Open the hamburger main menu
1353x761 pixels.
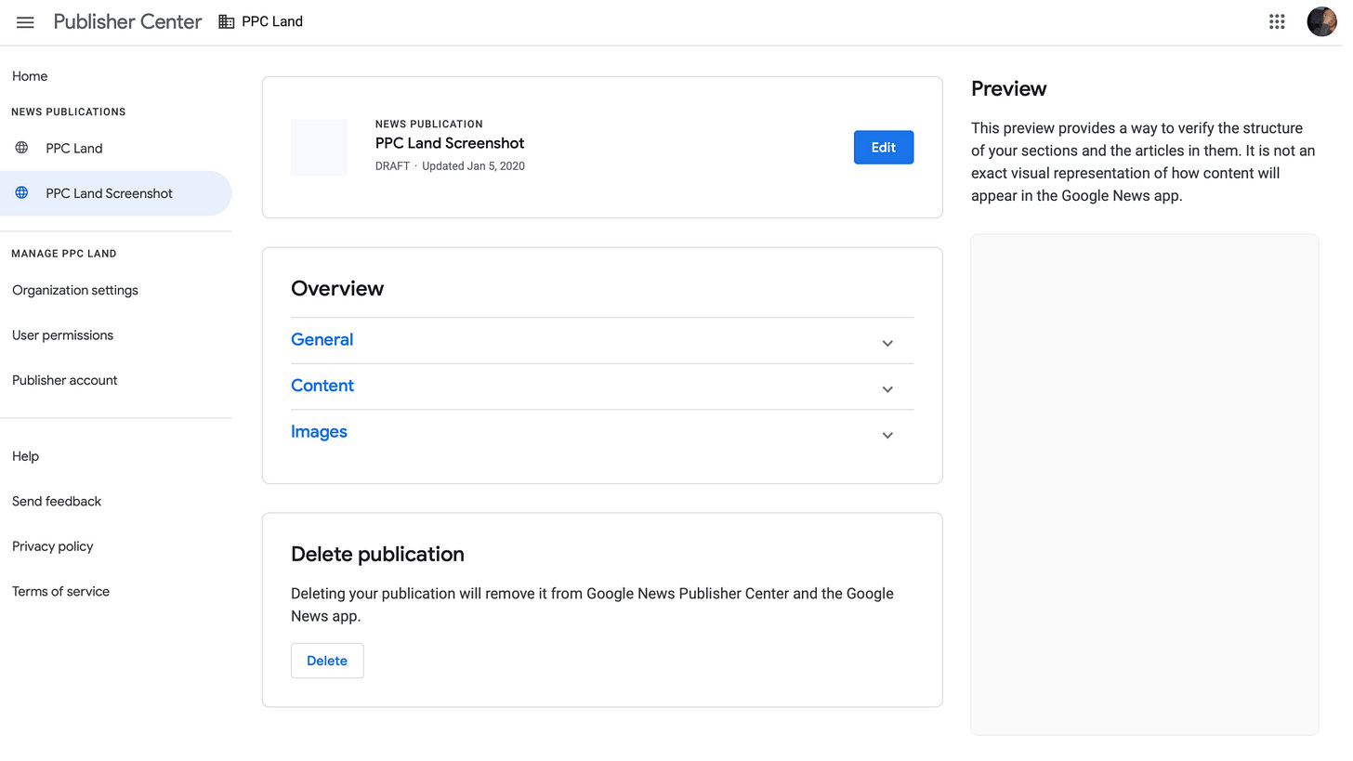25,22
